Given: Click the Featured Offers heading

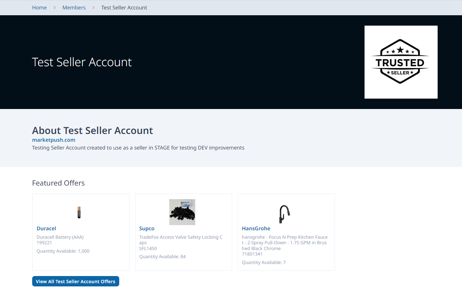Looking at the screenshot, I should click(x=58, y=183).
